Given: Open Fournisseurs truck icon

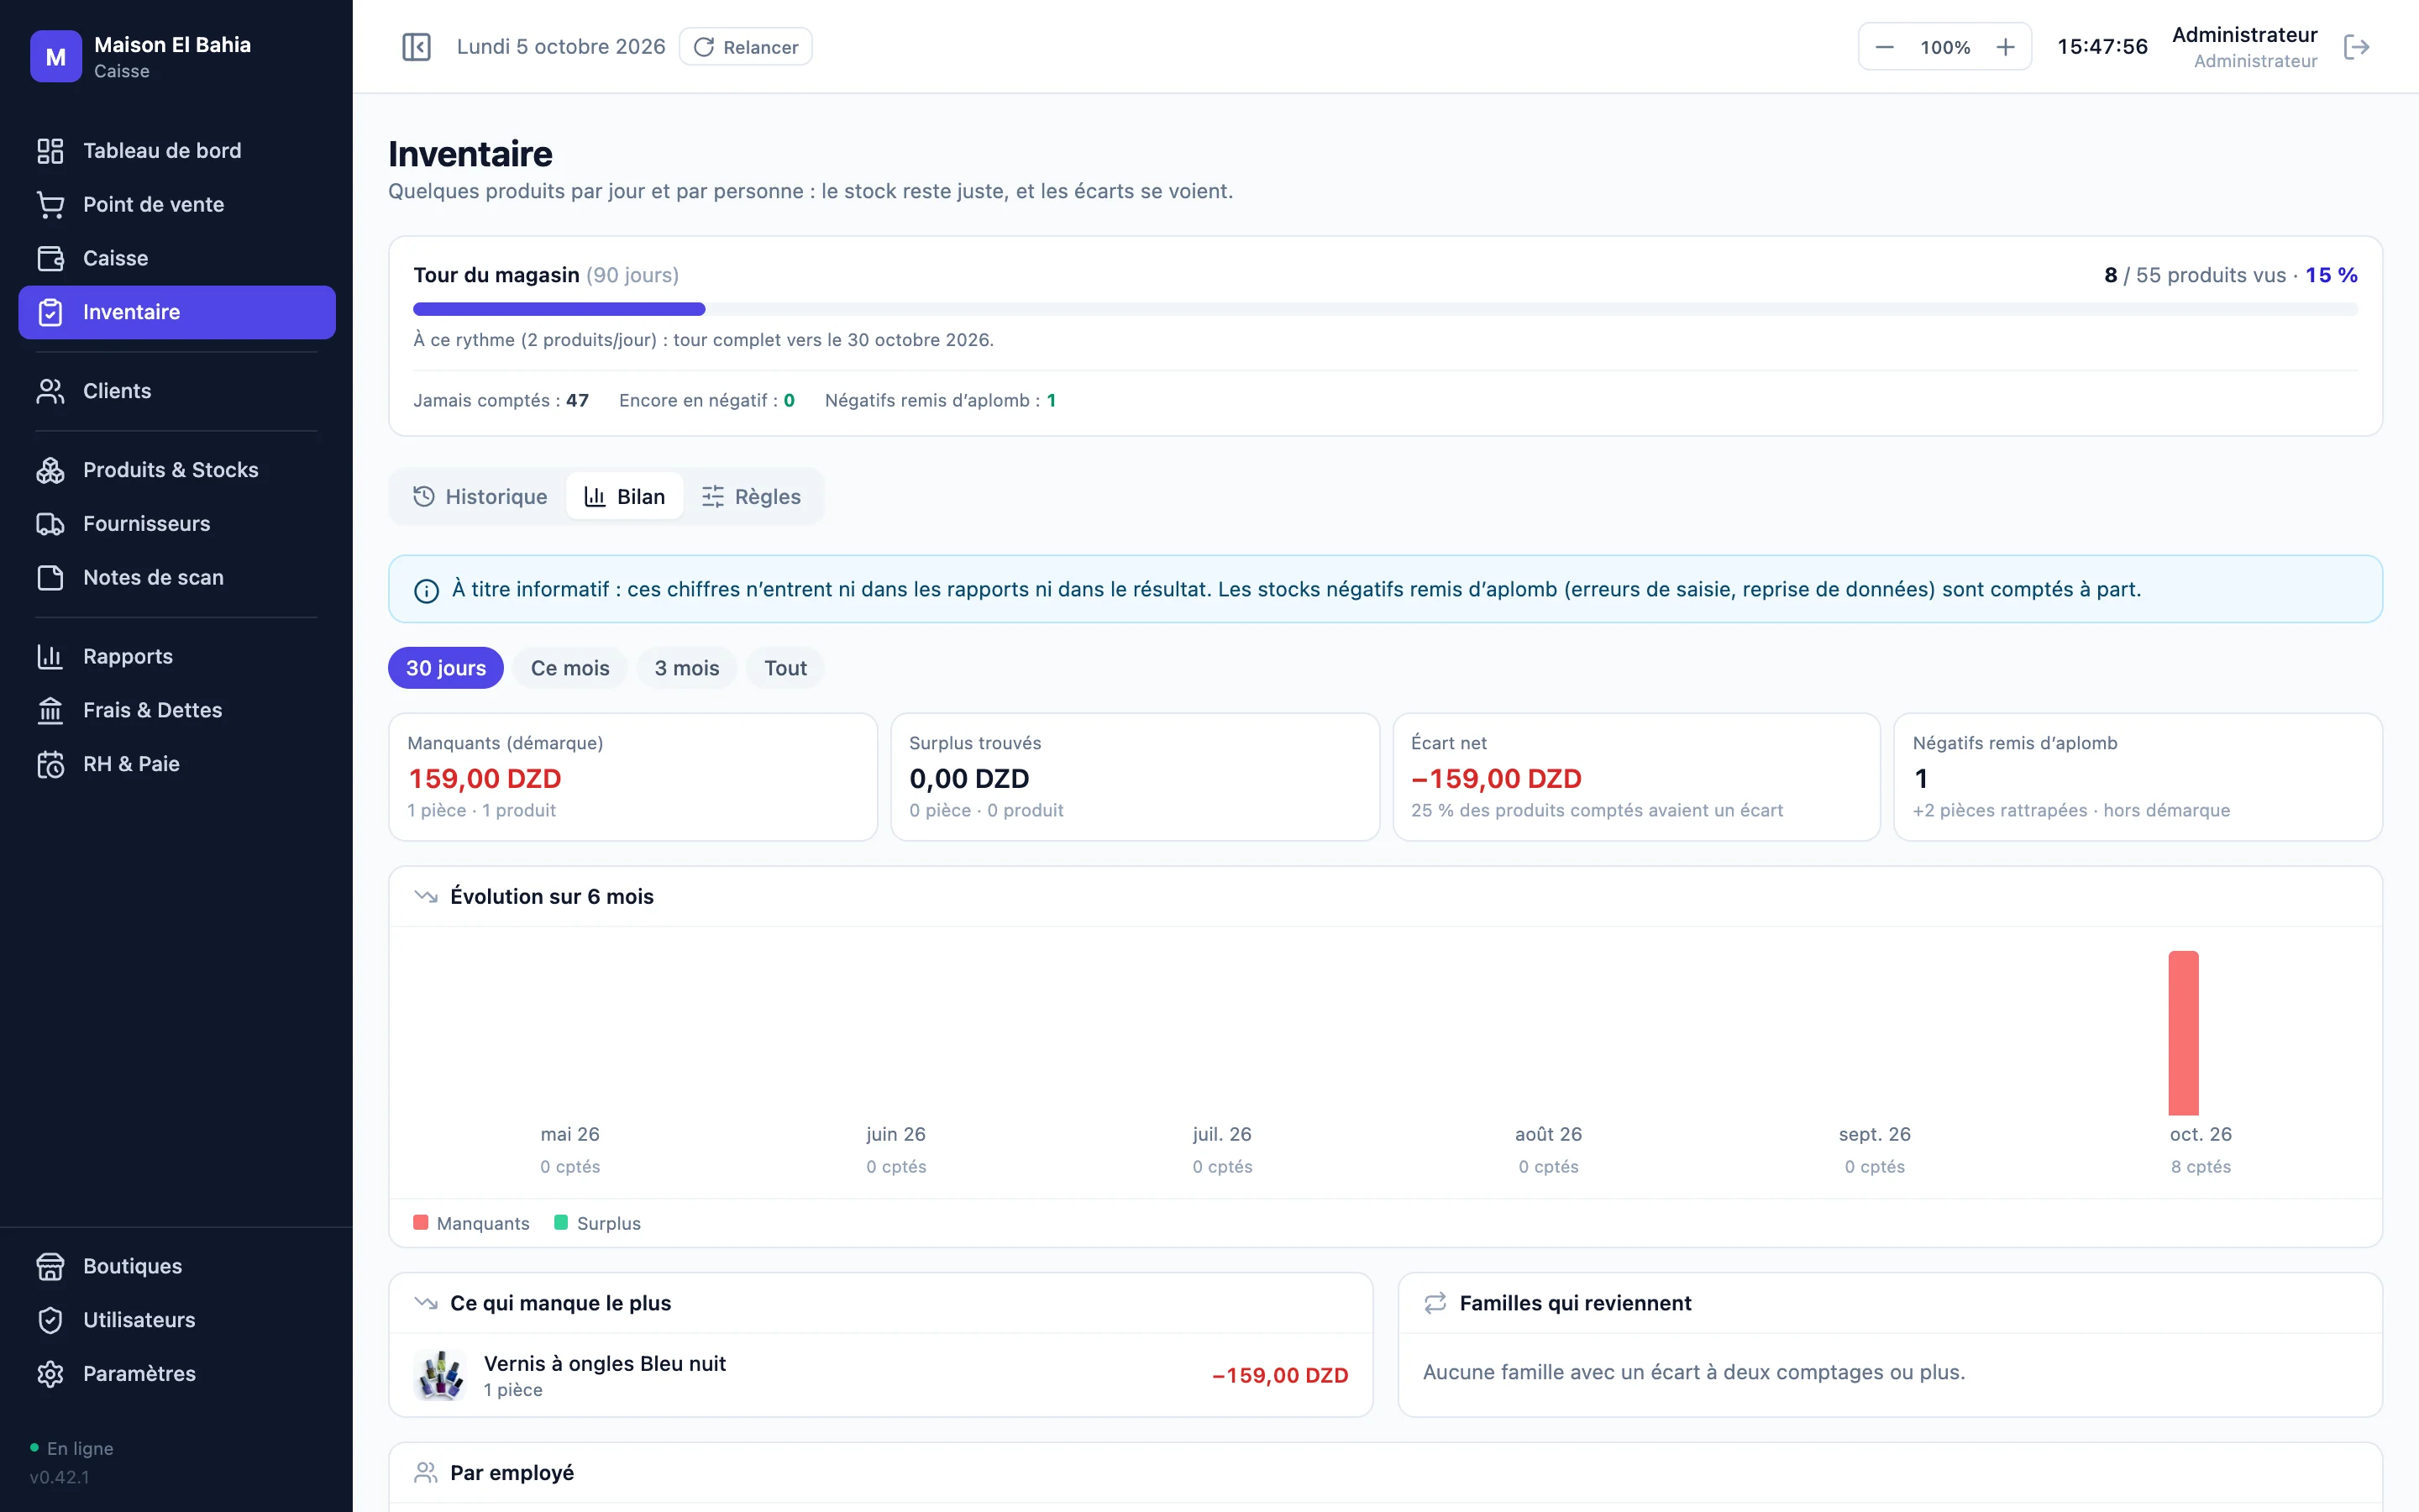Looking at the screenshot, I should [x=50, y=524].
